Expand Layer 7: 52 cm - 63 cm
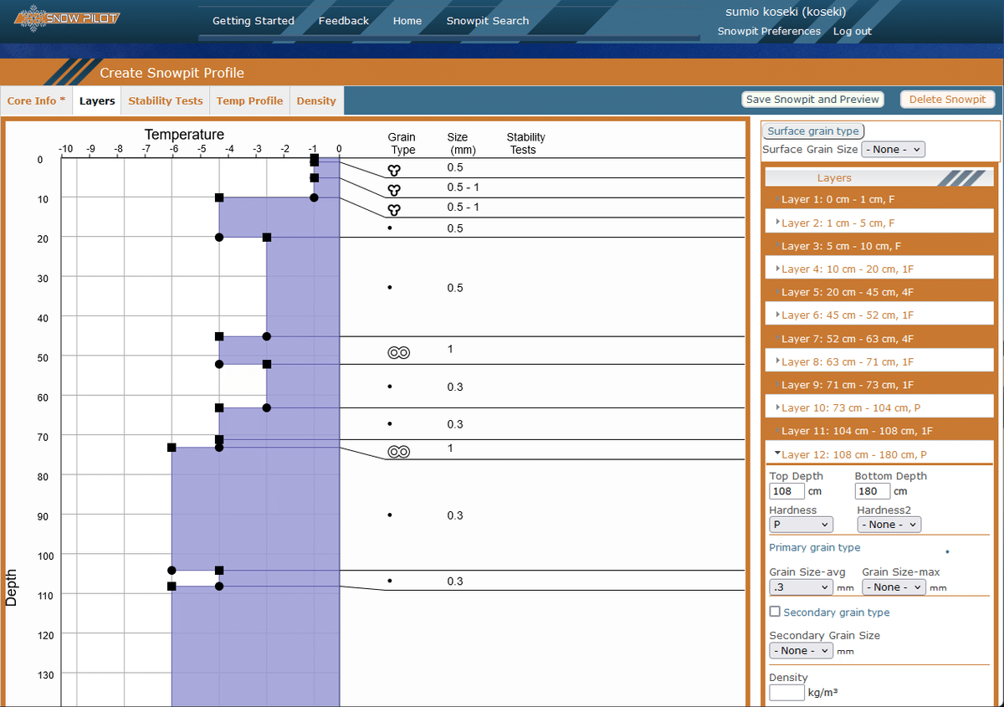This screenshot has width=1004, height=707. (878, 339)
